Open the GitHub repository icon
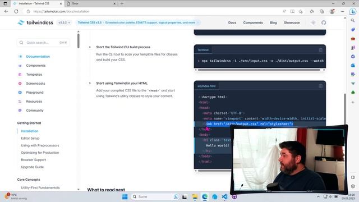Viewport: 359px width, 202px height. point(324,22)
